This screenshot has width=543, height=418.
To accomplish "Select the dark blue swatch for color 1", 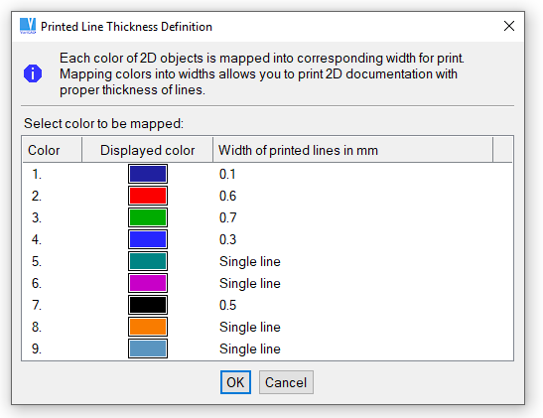I will coord(148,174).
